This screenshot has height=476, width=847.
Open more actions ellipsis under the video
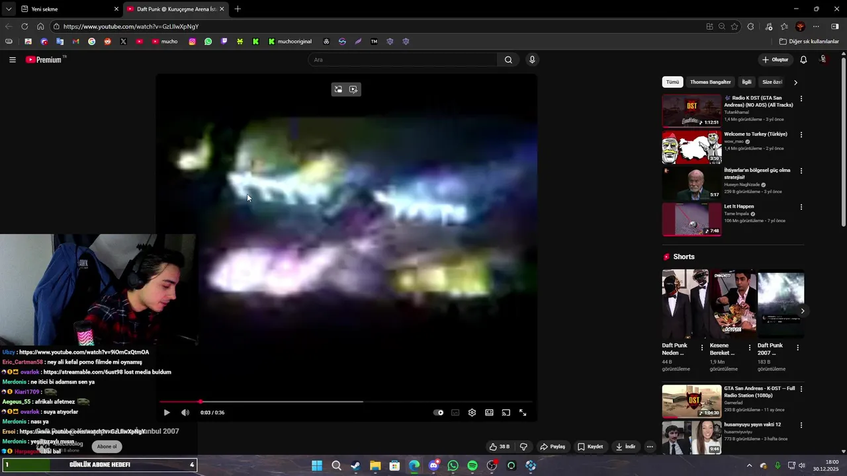tap(650, 447)
